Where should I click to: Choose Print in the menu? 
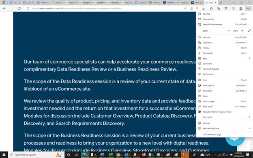point(224,80)
